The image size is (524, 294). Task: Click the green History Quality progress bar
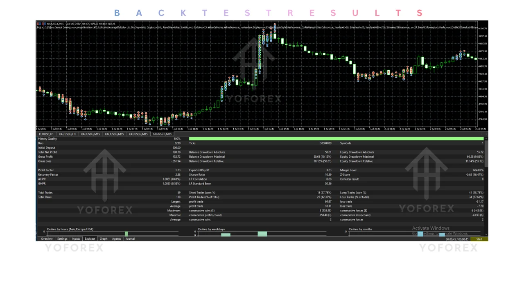click(x=336, y=139)
